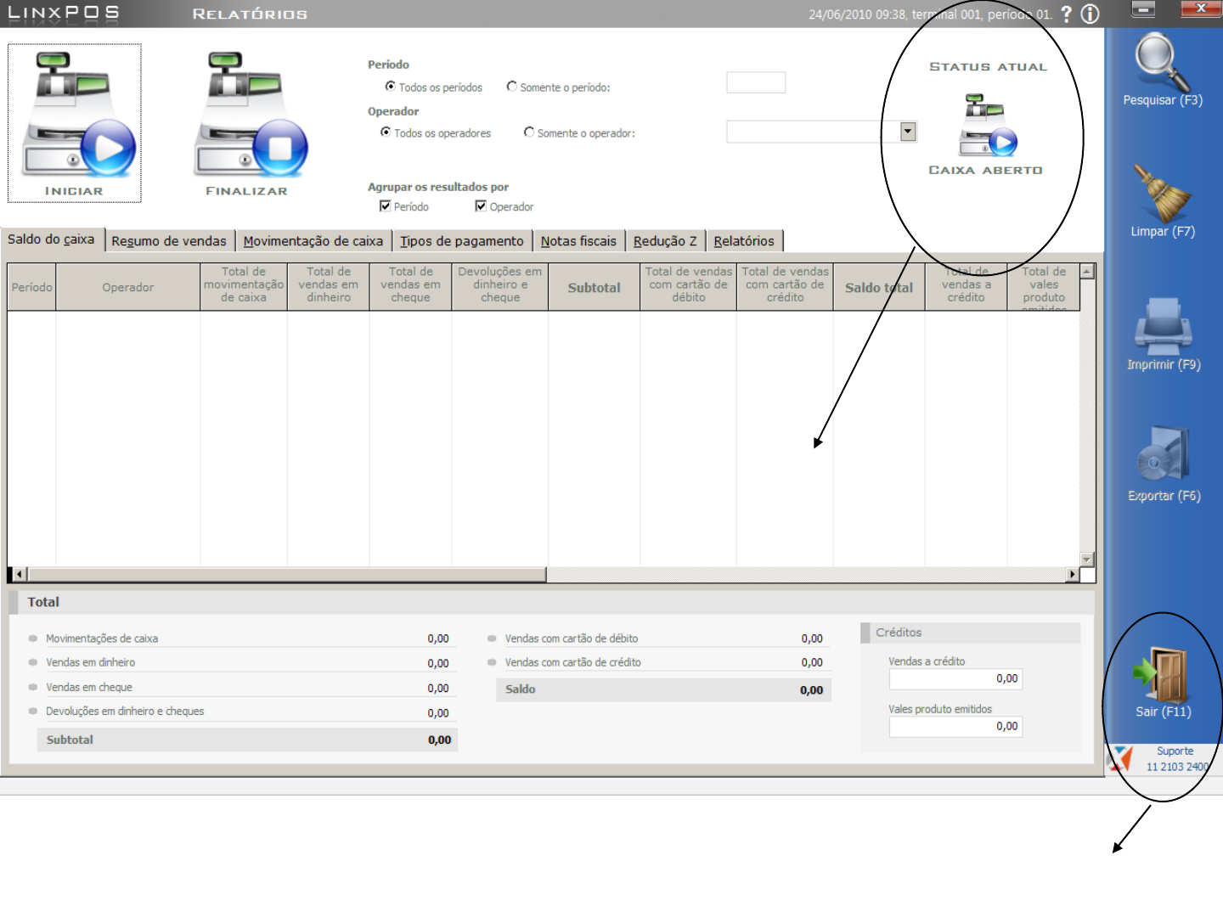Click the table's scroll down arrow
Image resolution: width=1223 pixels, height=917 pixels.
(1087, 560)
